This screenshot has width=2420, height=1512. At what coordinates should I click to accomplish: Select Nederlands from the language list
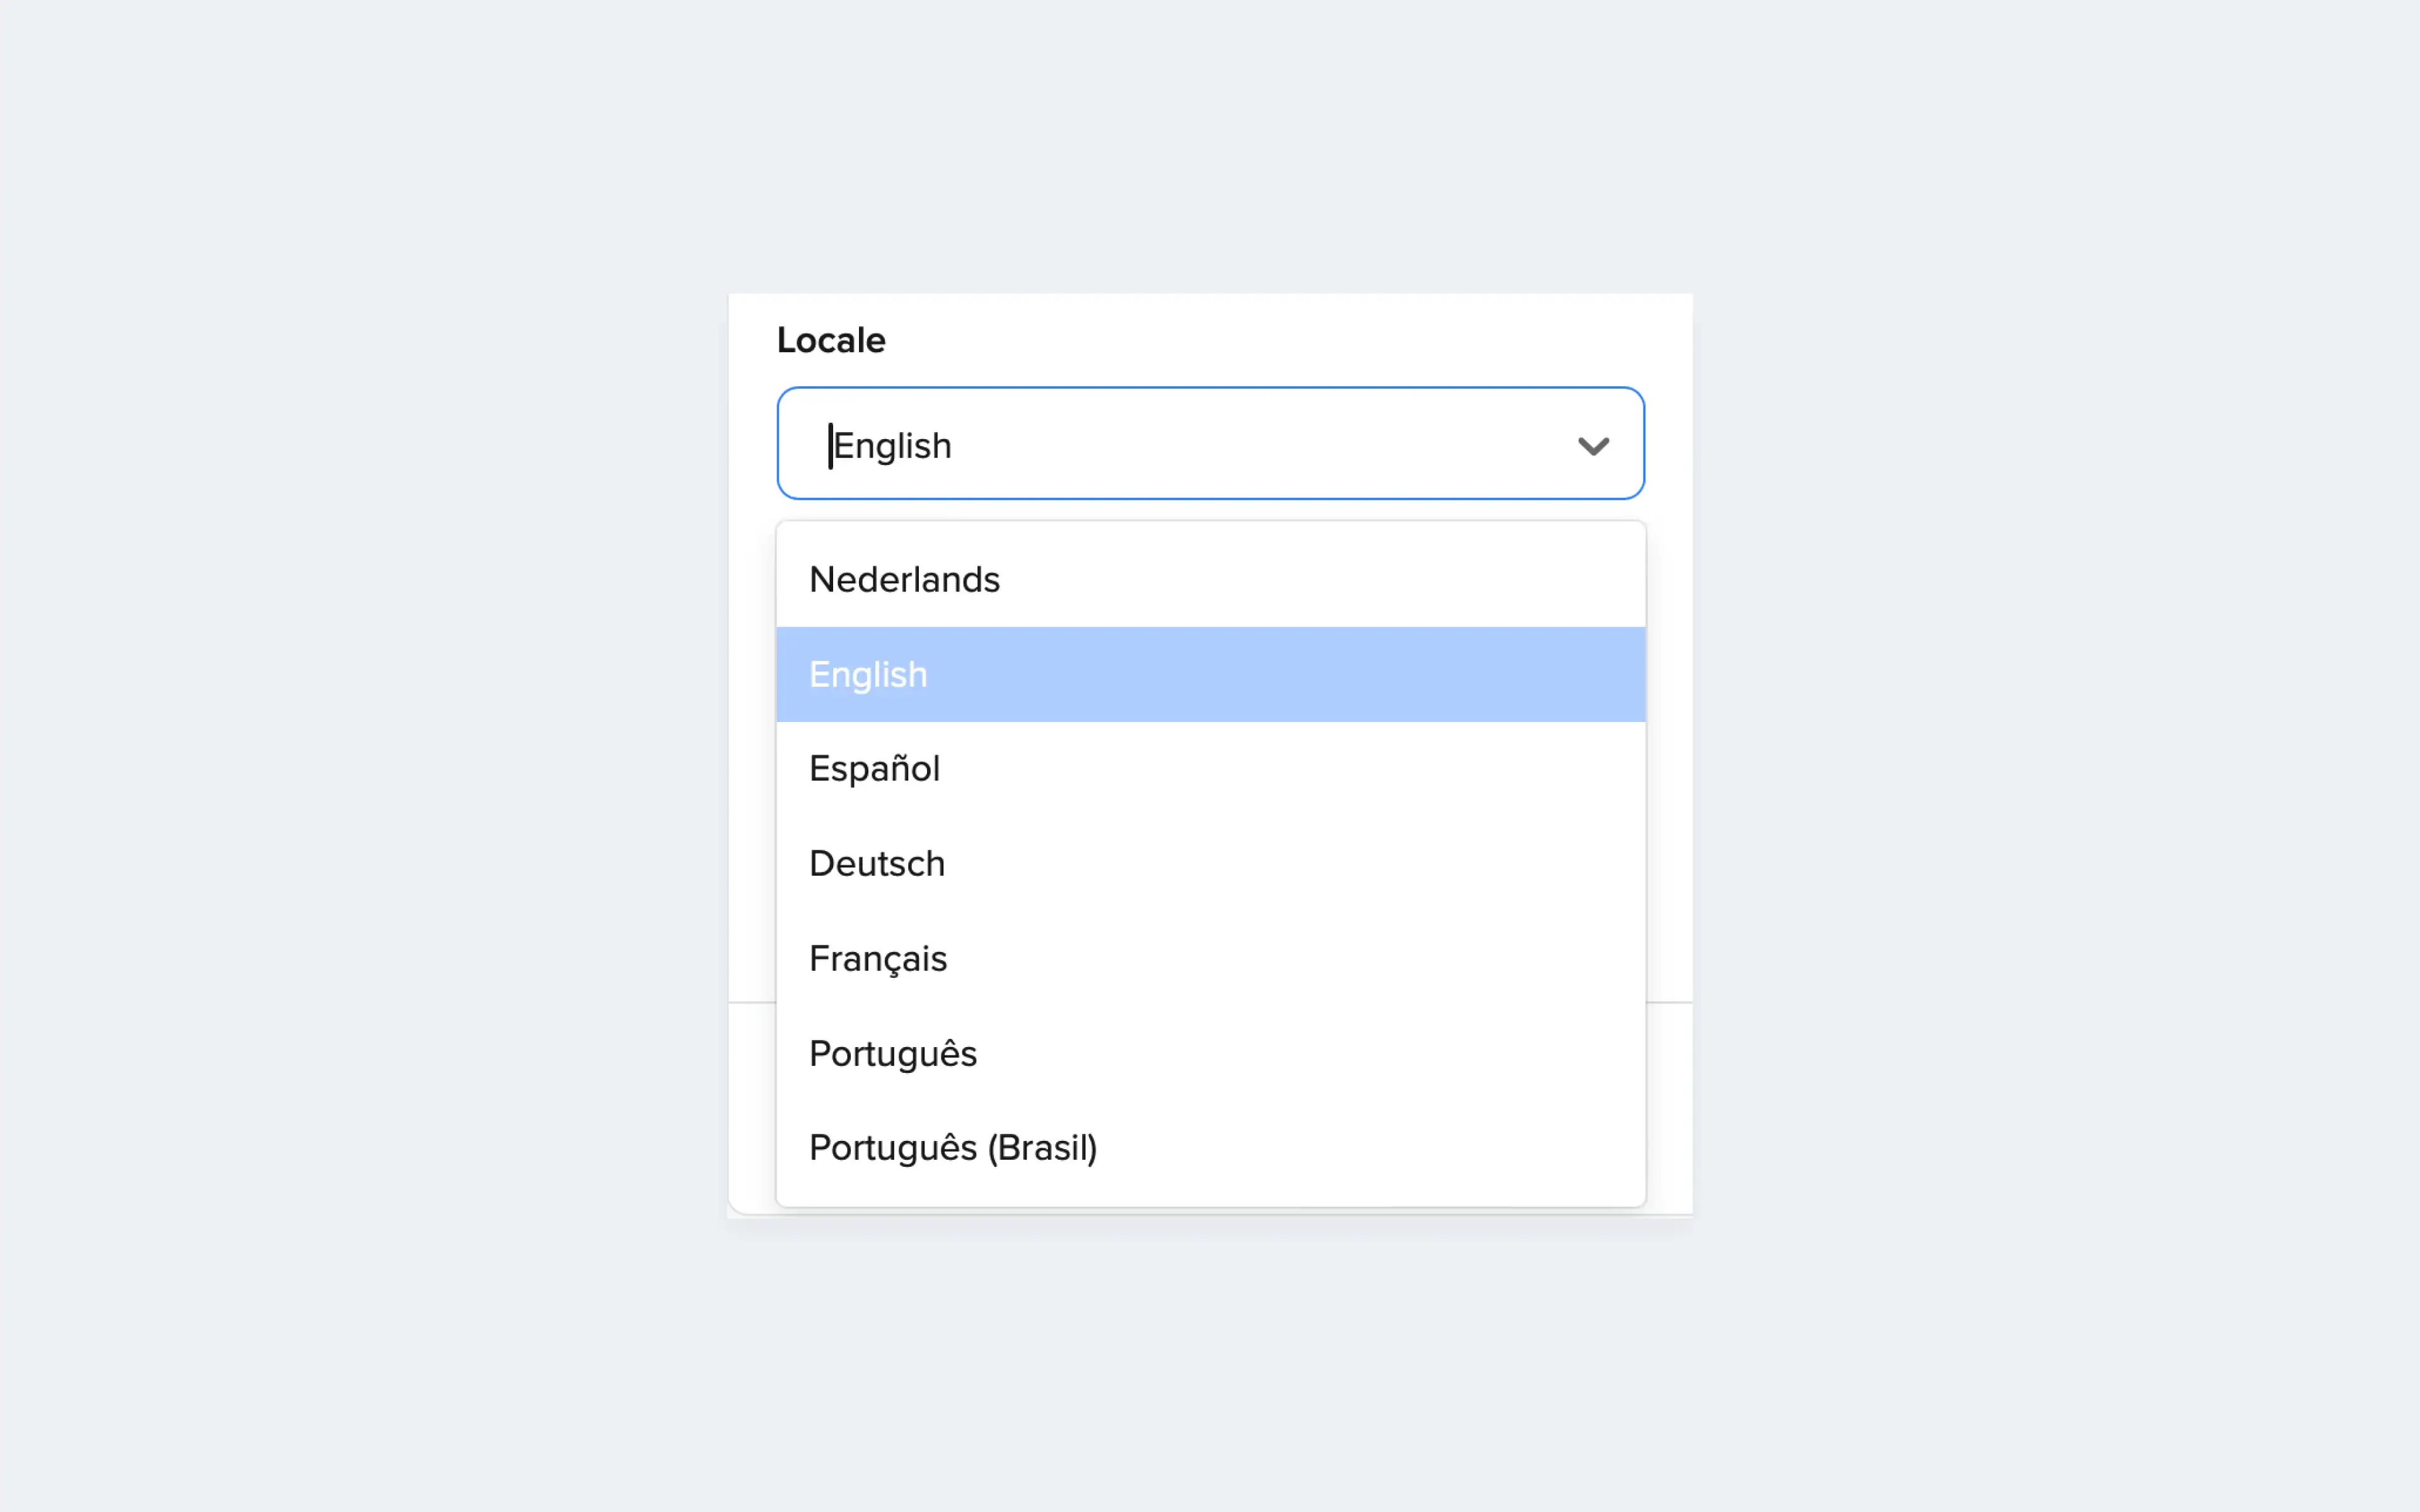903,578
